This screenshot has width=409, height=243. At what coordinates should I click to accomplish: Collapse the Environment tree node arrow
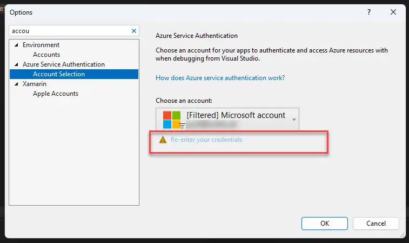[x=16, y=45]
